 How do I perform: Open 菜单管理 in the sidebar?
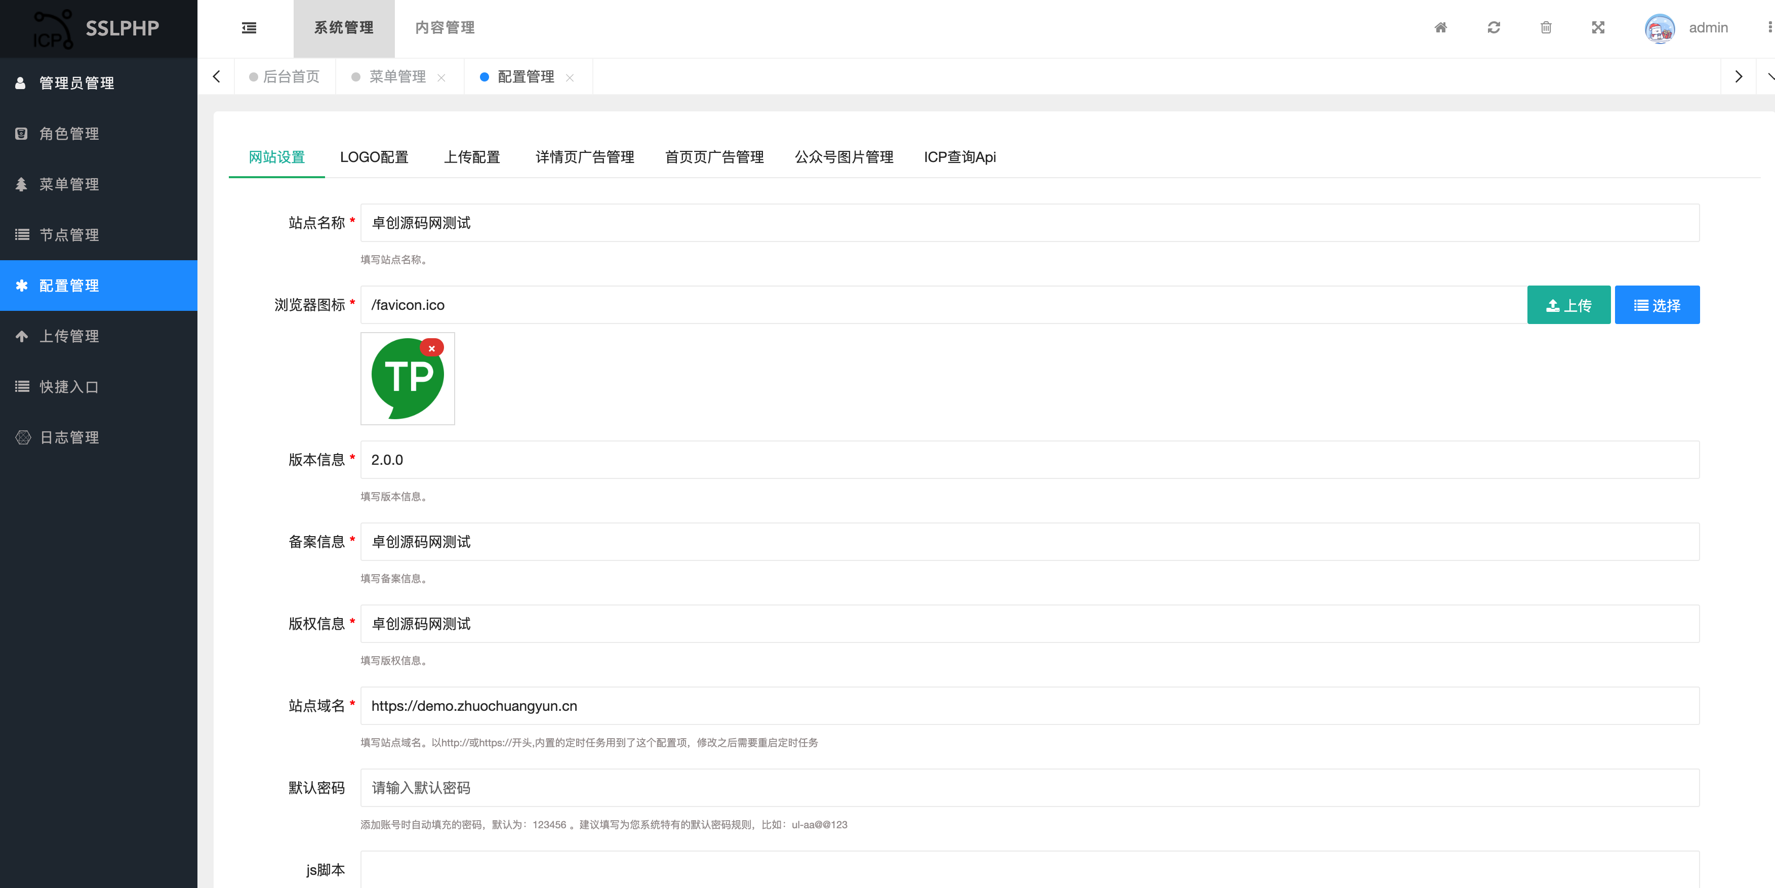pyautogui.click(x=99, y=184)
